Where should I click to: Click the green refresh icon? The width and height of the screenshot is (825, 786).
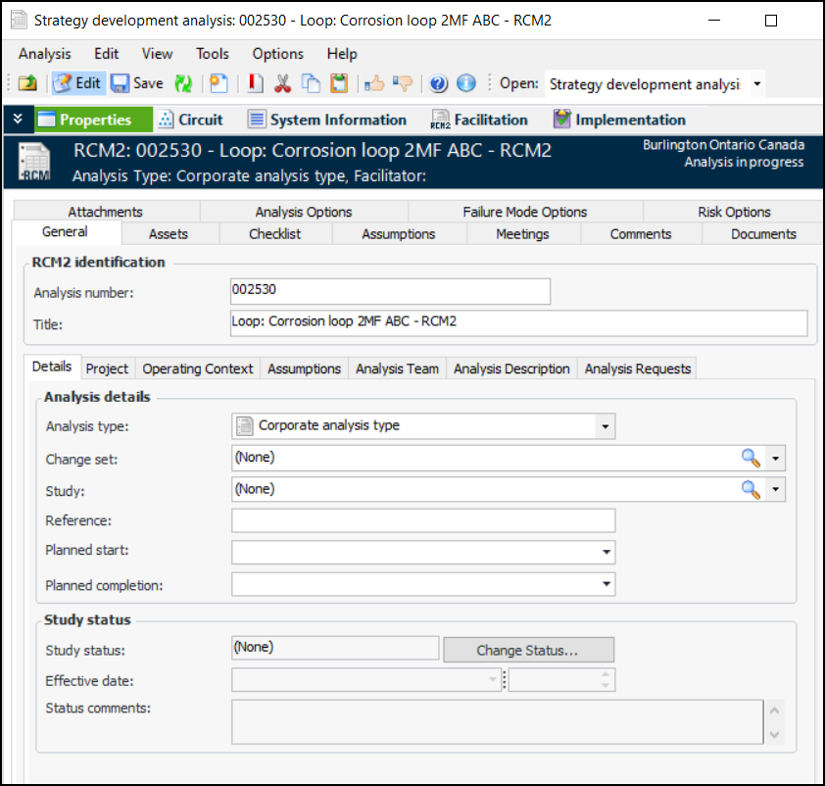click(x=183, y=83)
